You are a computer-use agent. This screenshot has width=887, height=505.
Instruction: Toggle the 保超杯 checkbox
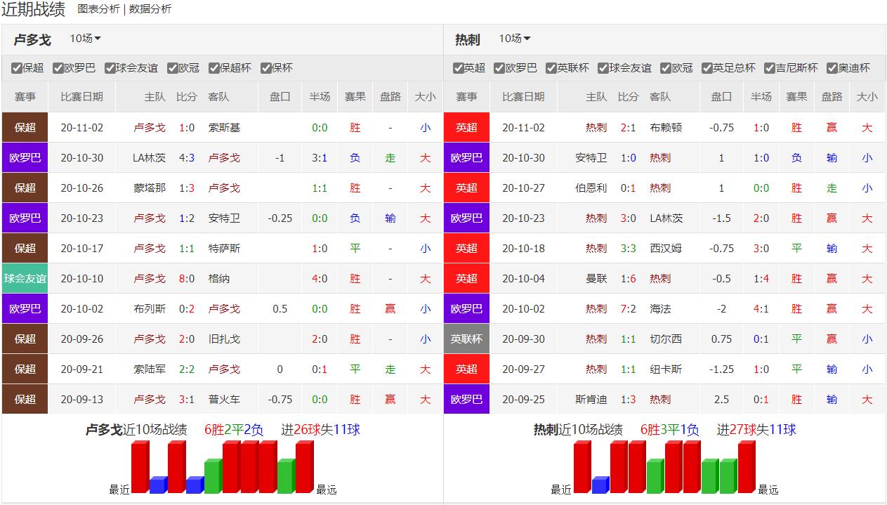point(214,68)
